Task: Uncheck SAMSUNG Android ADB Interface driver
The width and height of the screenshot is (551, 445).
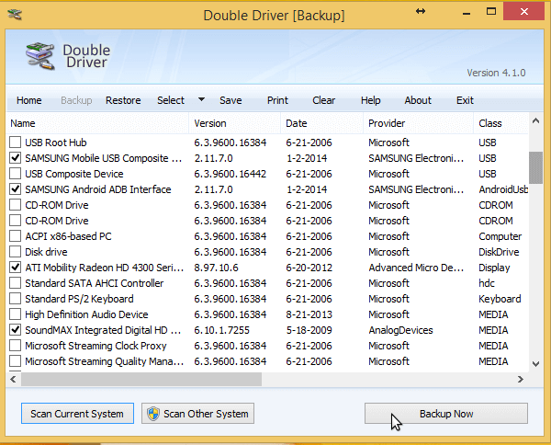Action: coord(15,189)
